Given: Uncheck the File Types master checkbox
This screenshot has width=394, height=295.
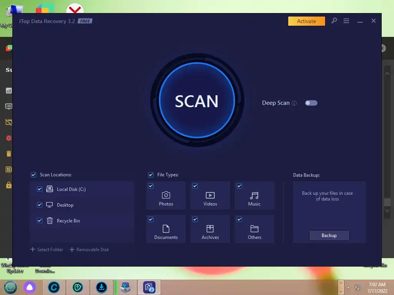Looking at the screenshot, I should [x=151, y=175].
